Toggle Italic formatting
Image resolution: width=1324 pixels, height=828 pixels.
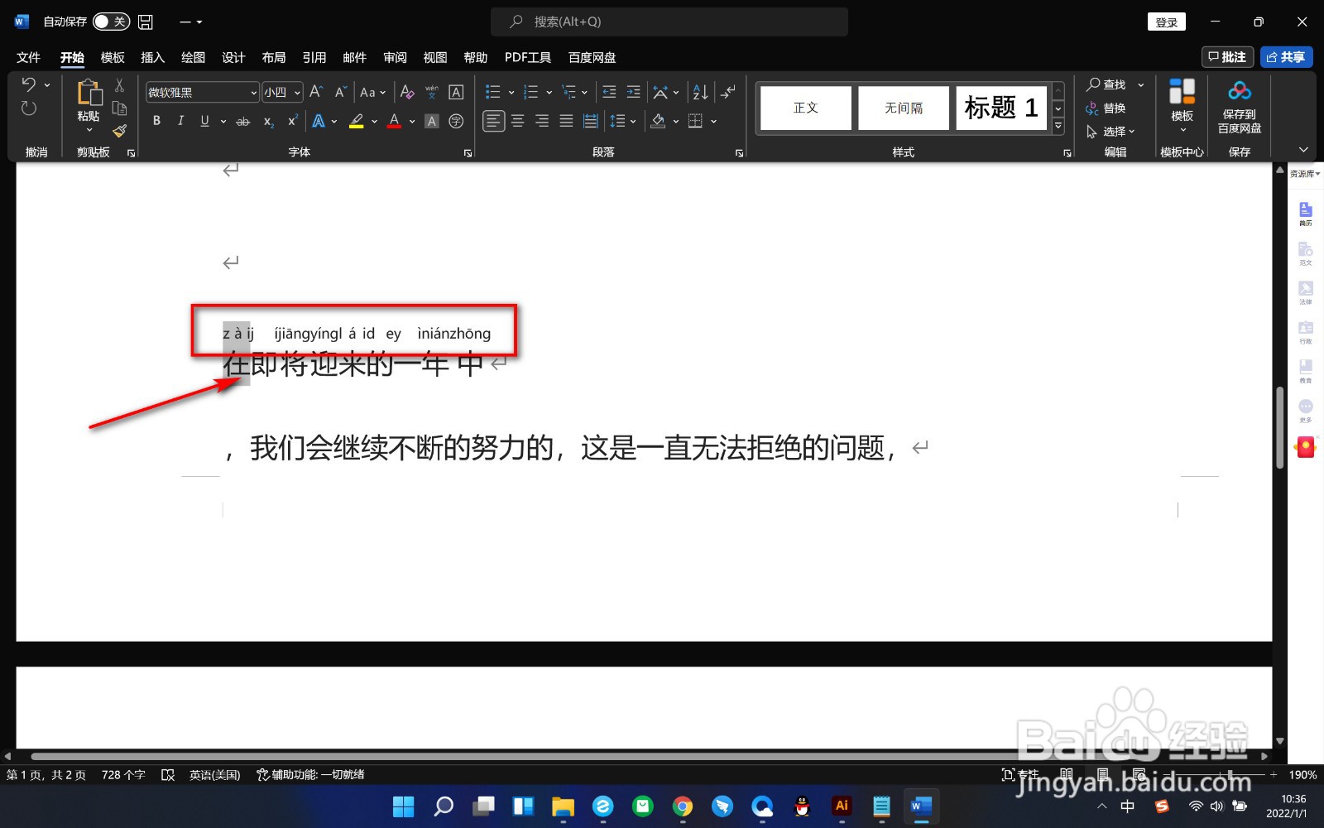(180, 121)
